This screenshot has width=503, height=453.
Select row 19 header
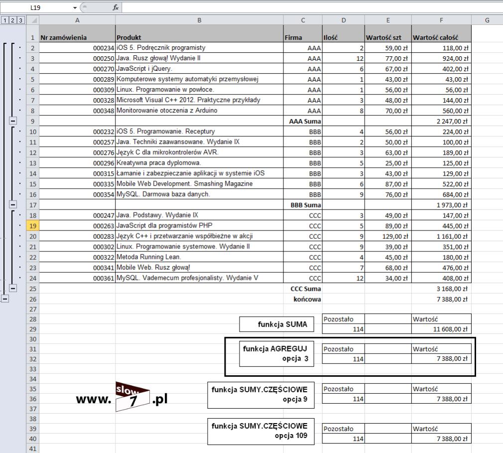[33, 226]
